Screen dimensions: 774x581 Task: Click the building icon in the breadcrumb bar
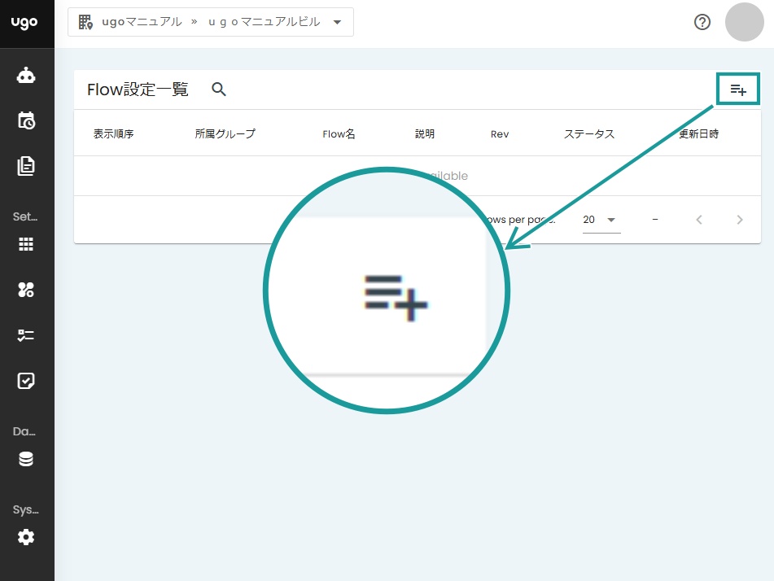click(86, 22)
